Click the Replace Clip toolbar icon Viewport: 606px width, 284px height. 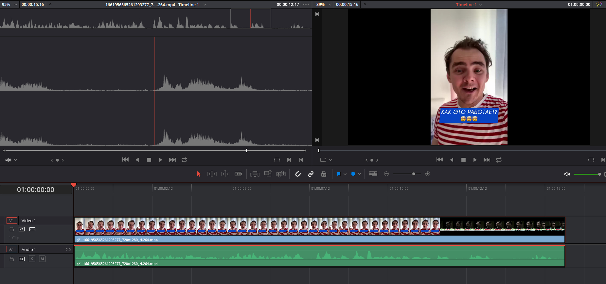[x=281, y=174]
